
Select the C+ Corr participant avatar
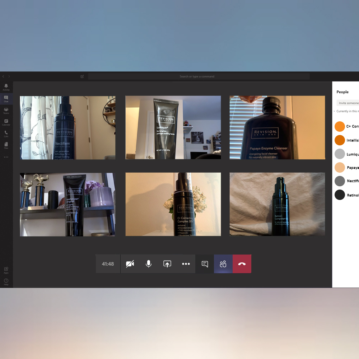click(340, 126)
